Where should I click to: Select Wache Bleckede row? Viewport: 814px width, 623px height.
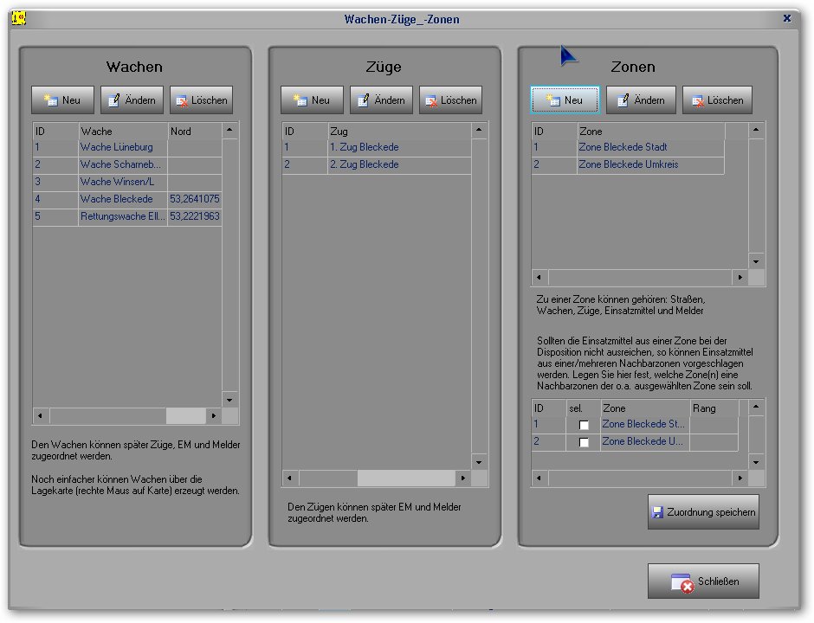point(127,199)
